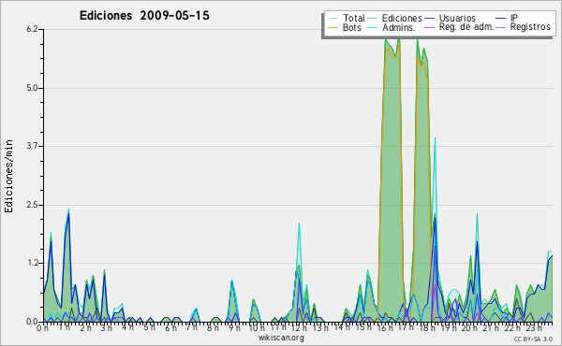Click the Bots legend label
562x346 pixels.
(352, 27)
